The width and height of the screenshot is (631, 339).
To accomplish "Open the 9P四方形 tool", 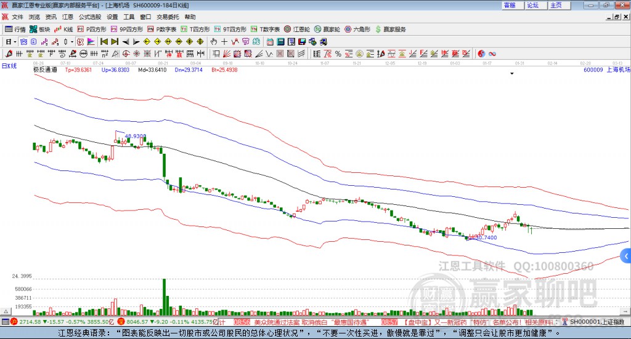I will coord(127,30).
